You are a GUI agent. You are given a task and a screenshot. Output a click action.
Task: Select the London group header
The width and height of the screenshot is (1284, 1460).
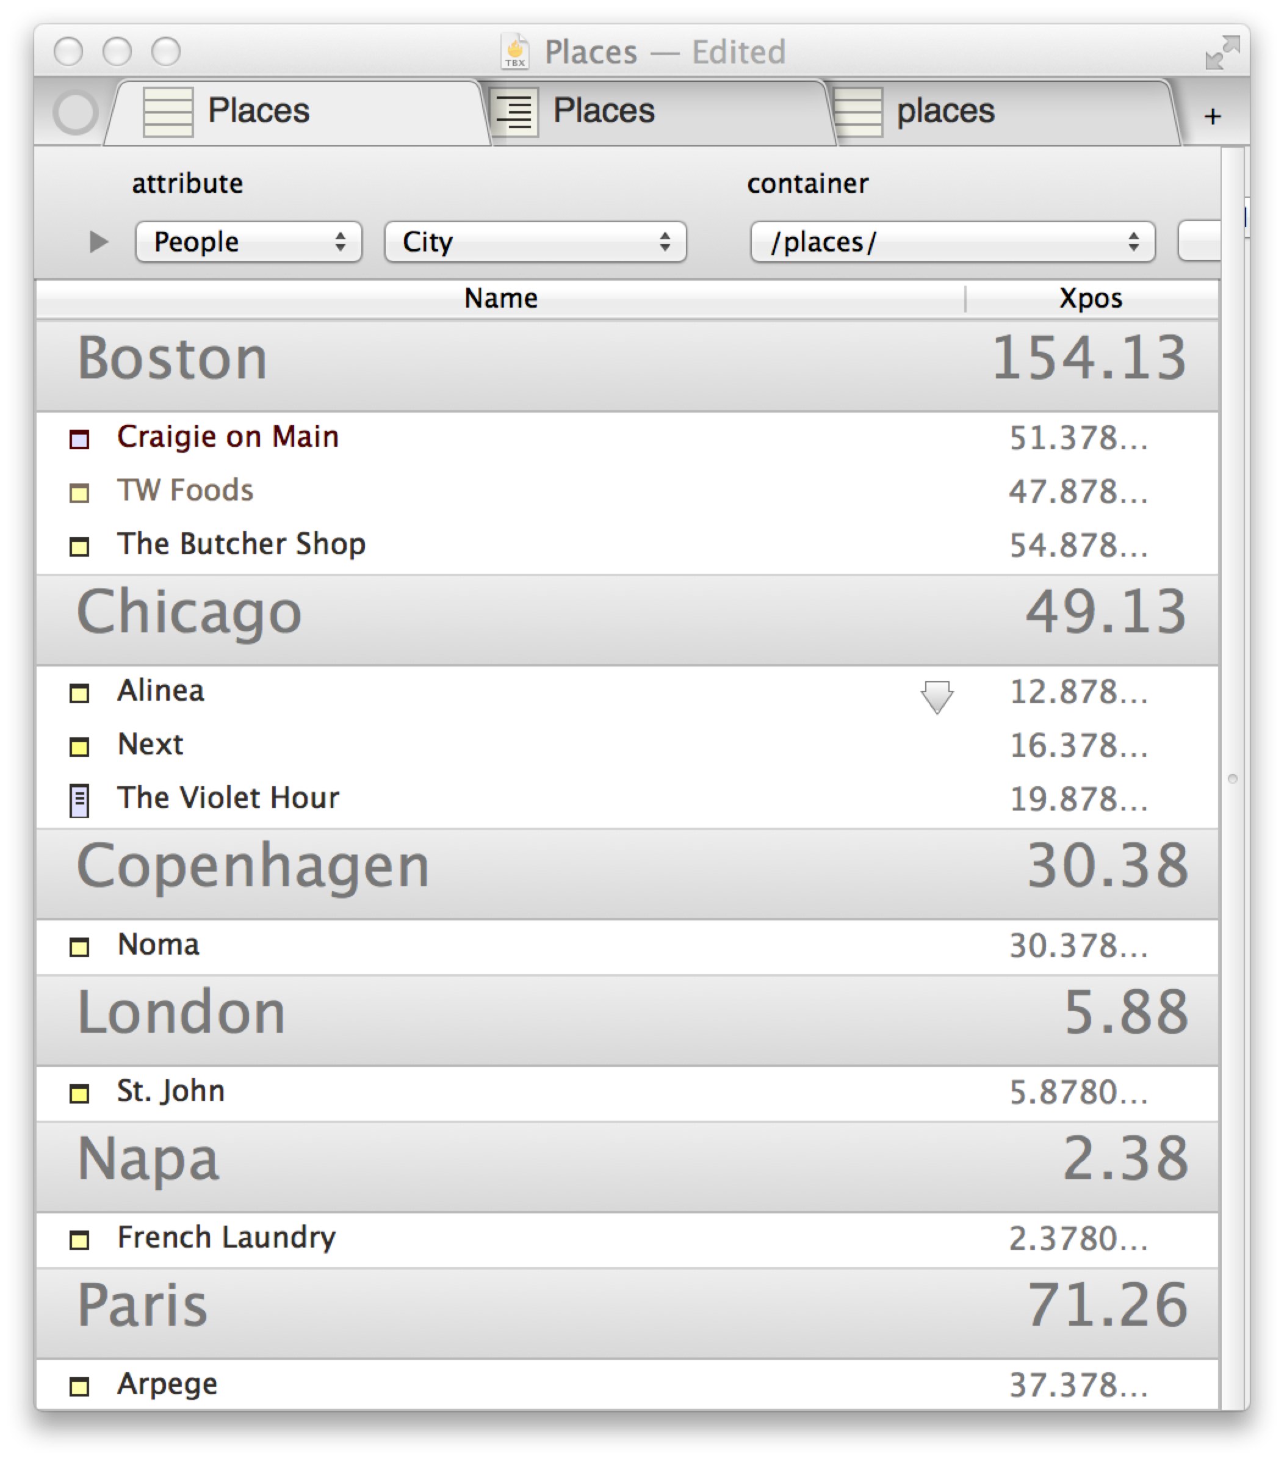click(628, 1020)
